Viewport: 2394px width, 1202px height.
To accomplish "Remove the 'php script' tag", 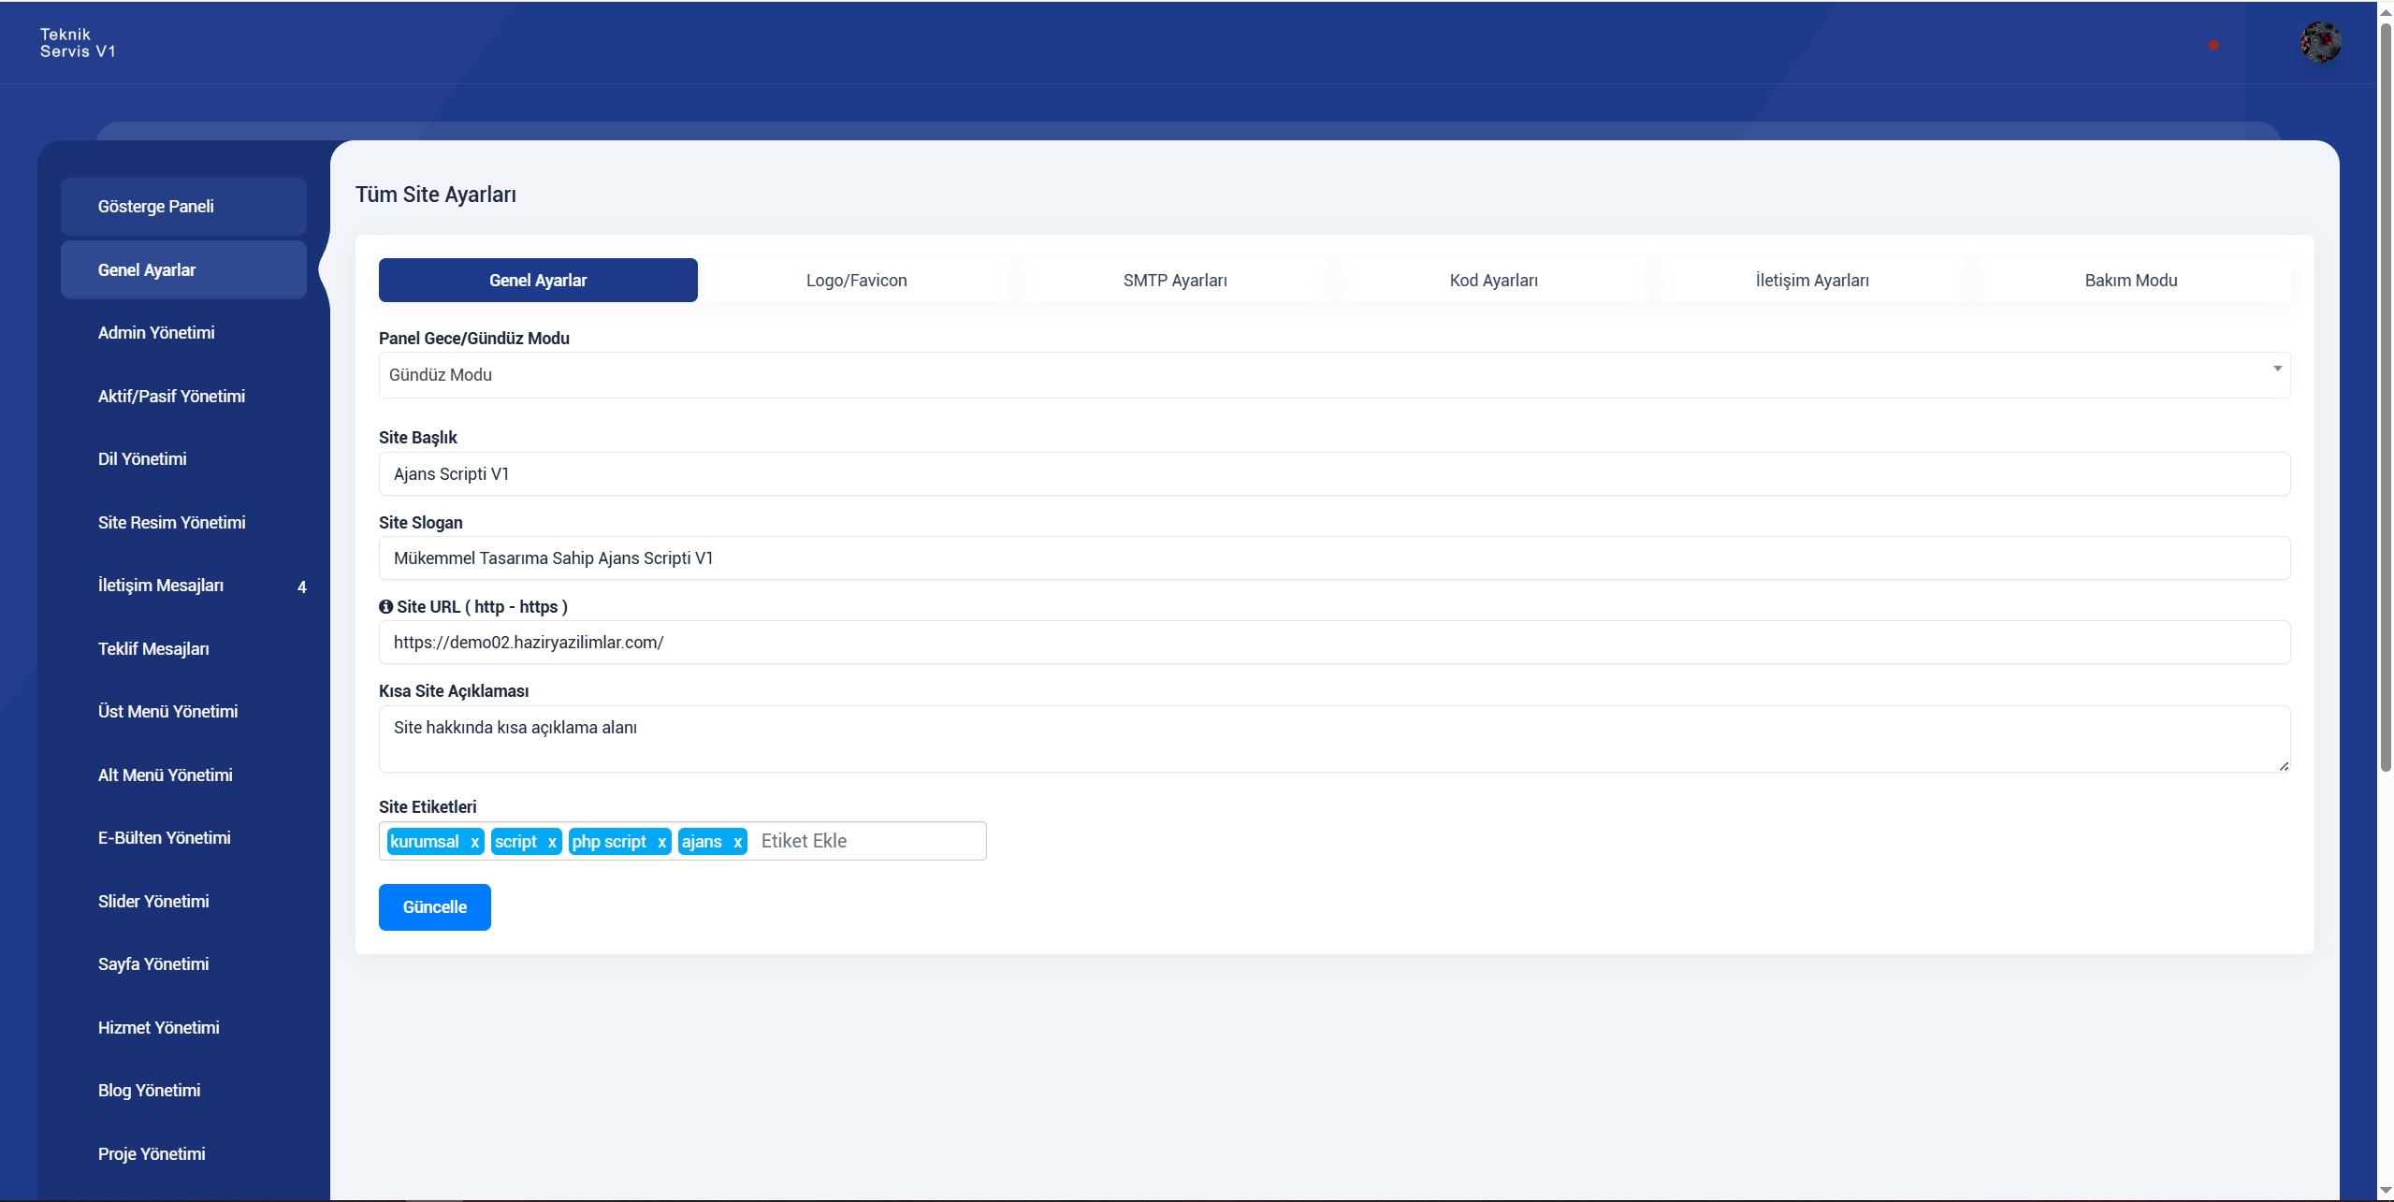I will coord(661,842).
